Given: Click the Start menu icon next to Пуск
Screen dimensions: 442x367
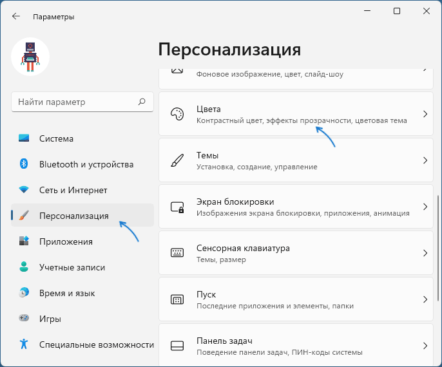Looking at the screenshot, I should [x=177, y=299].
